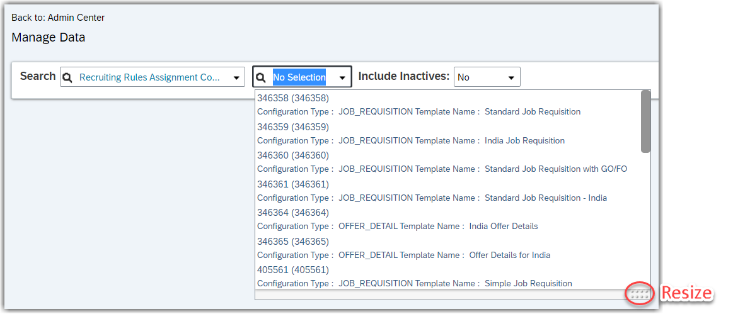Click the No Selection input text
This screenshot has width=733, height=314.
coord(299,77)
